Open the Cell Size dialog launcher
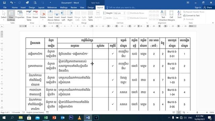This screenshot has height=121, width=215. (147, 23)
